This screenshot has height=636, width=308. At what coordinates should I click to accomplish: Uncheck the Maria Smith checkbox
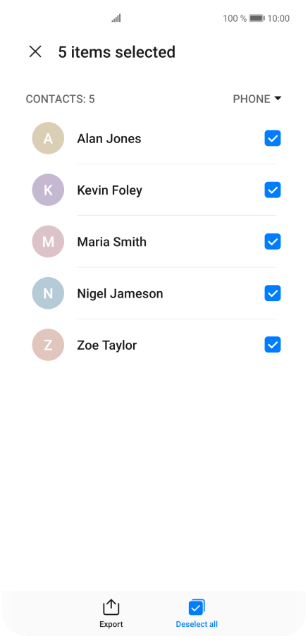tap(272, 241)
